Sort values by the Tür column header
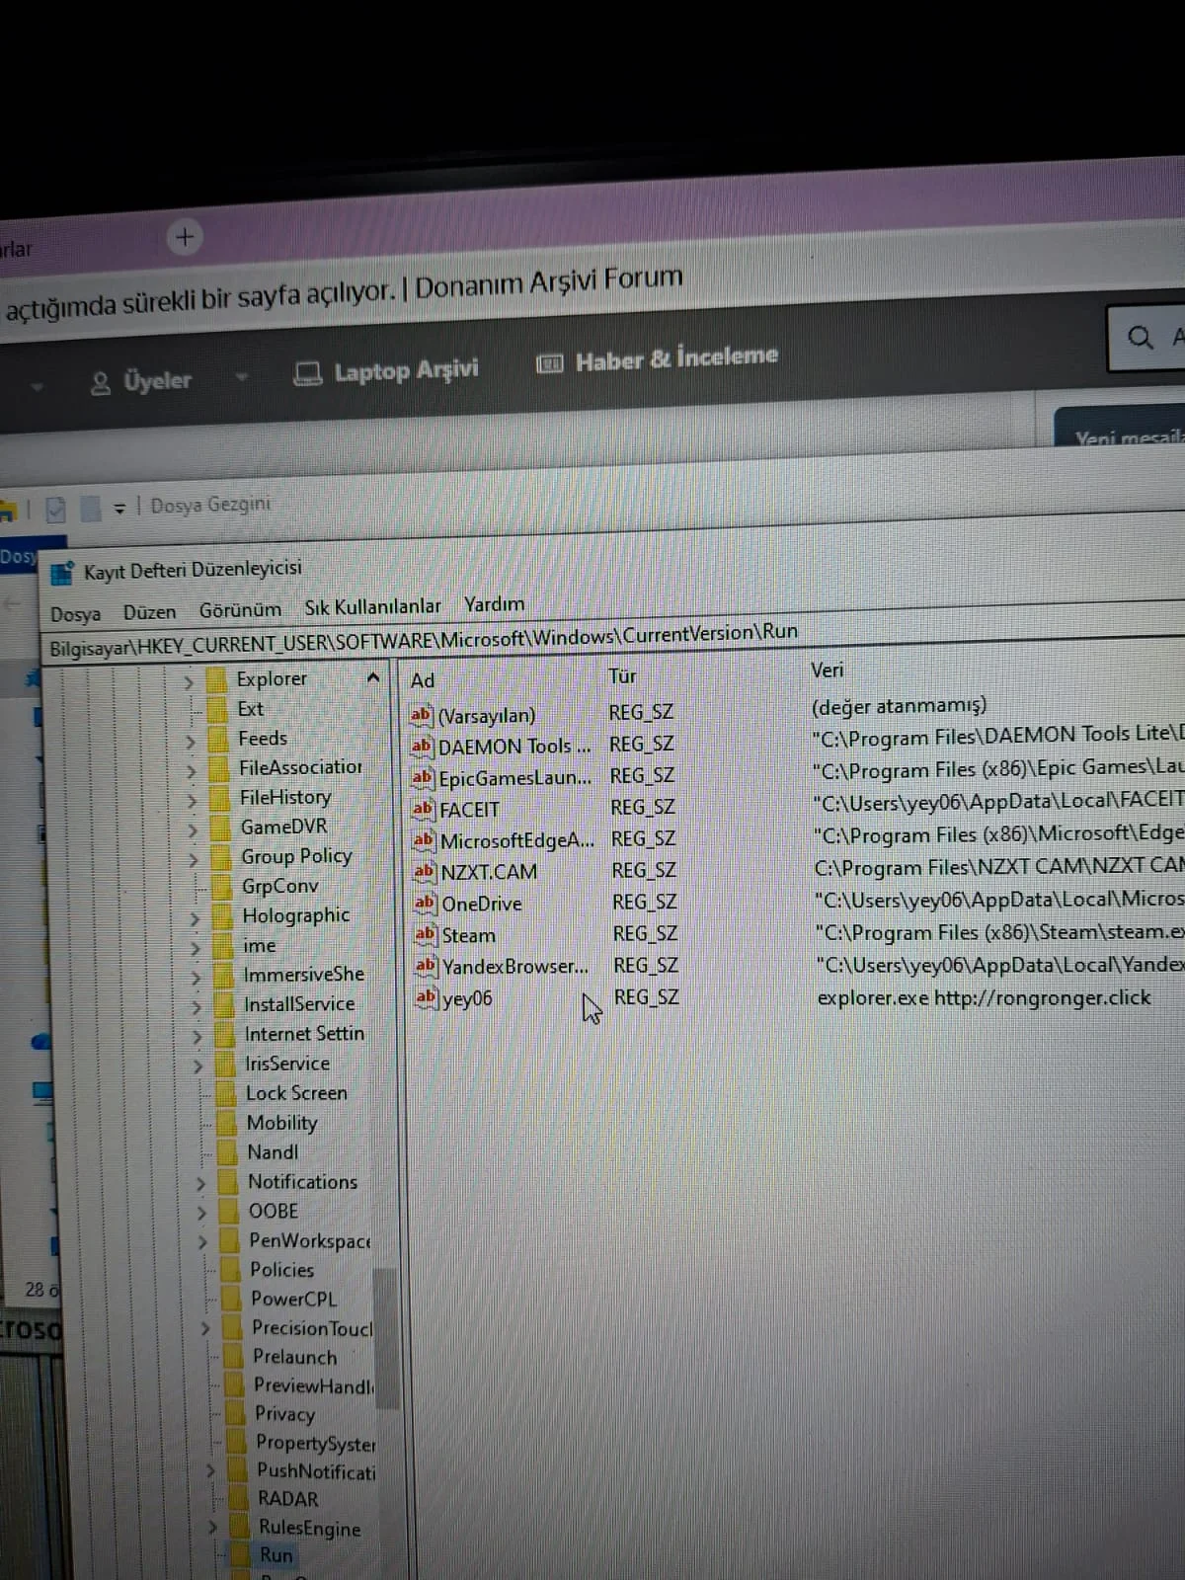Screen dimensions: 1185x1580 coord(622,676)
